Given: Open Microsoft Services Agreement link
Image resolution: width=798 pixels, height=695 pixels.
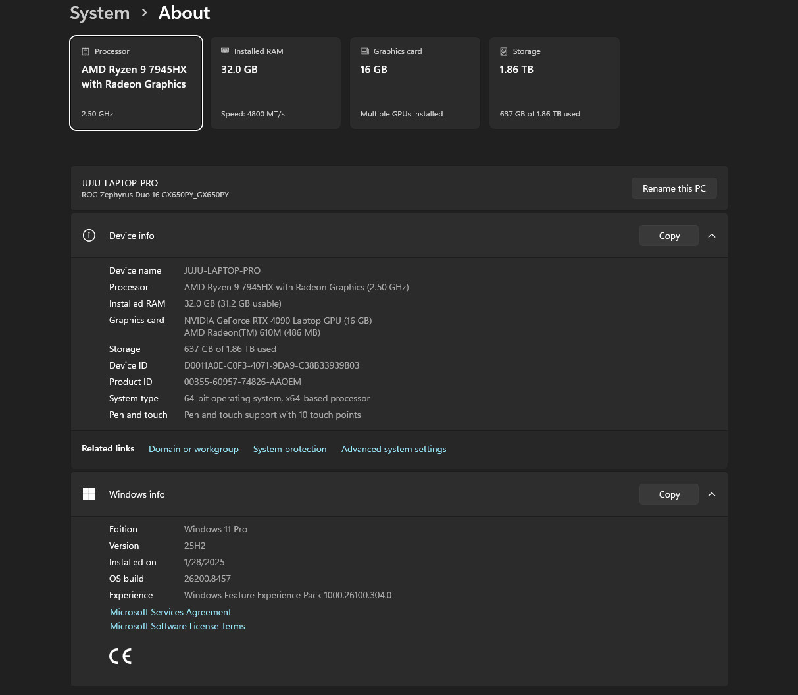Looking at the screenshot, I should tap(170, 612).
